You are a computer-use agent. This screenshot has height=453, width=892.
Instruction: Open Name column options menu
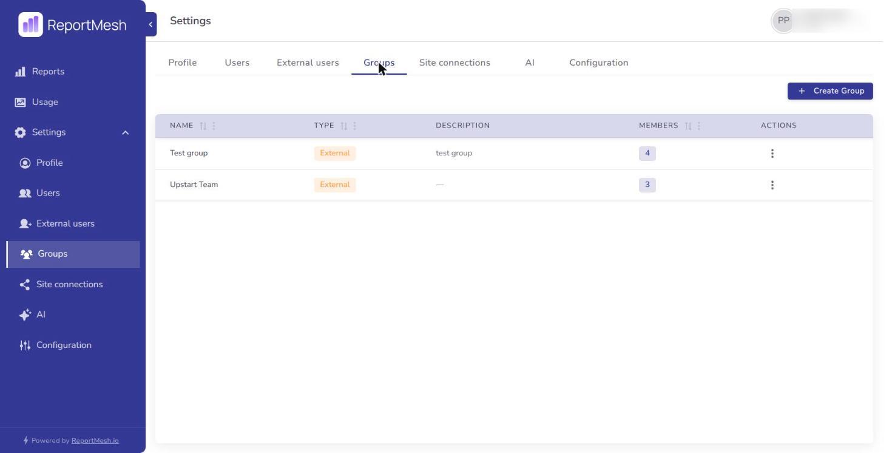[x=214, y=126]
